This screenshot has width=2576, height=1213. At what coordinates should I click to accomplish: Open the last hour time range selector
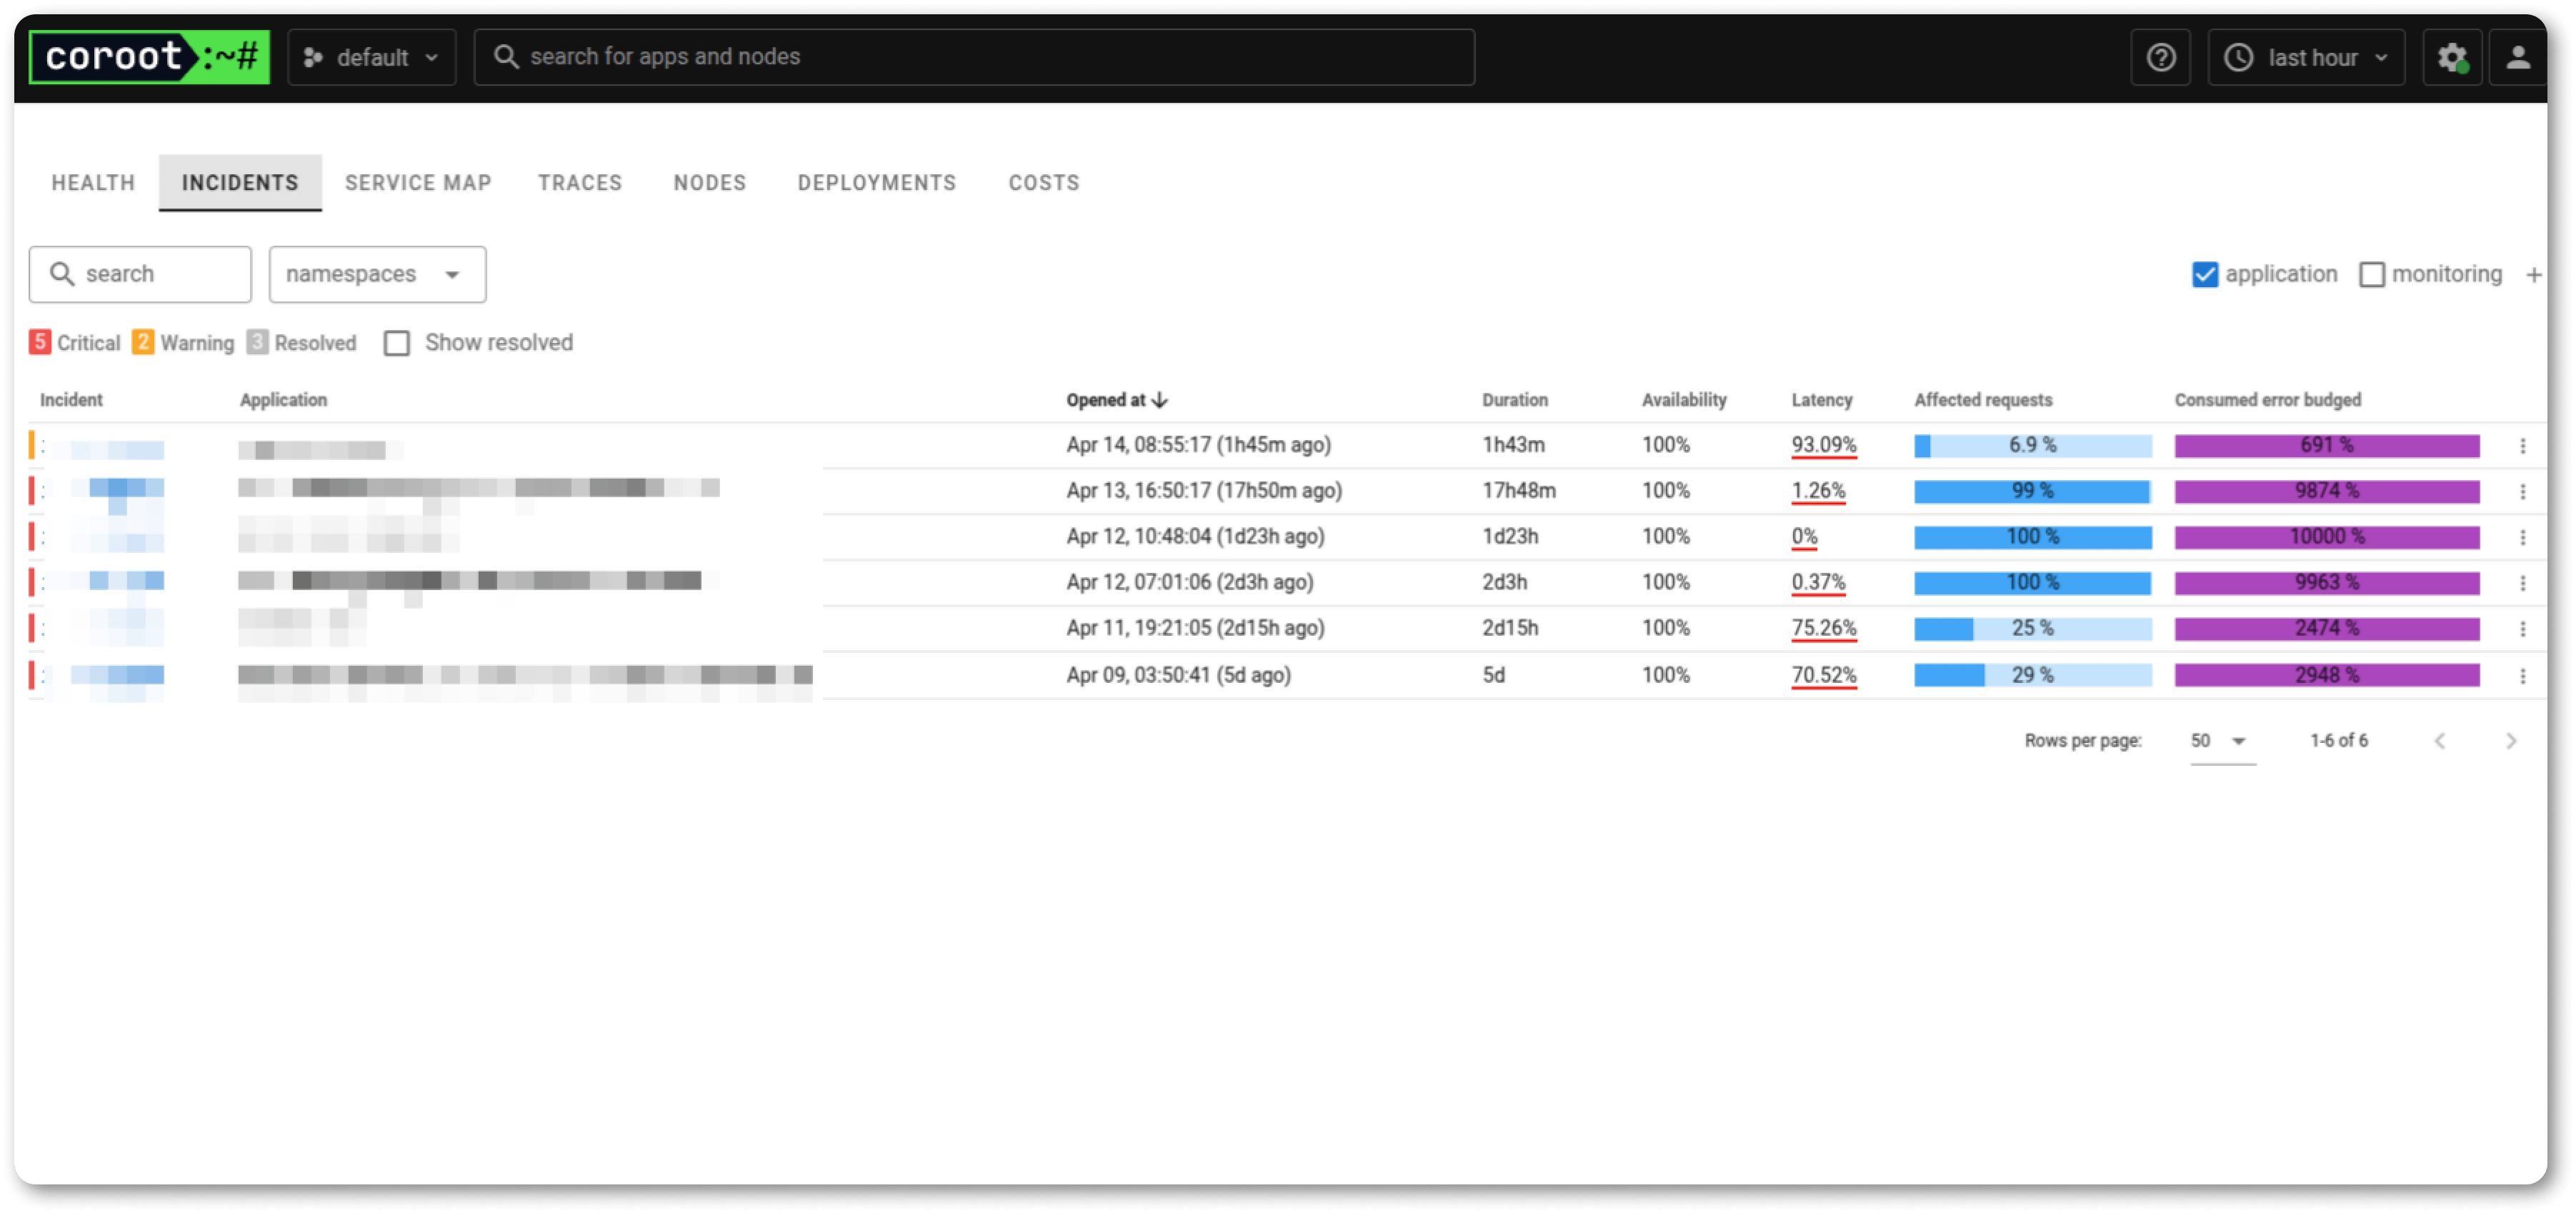tap(2305, 58)
